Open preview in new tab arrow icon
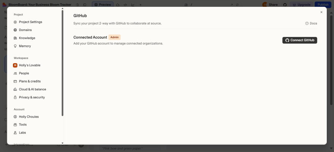Image resolution: width=334 pixels, height=152 pixels. [x=232, y=5]
